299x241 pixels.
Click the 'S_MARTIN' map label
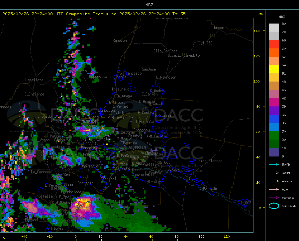click(x=138, y=148)
